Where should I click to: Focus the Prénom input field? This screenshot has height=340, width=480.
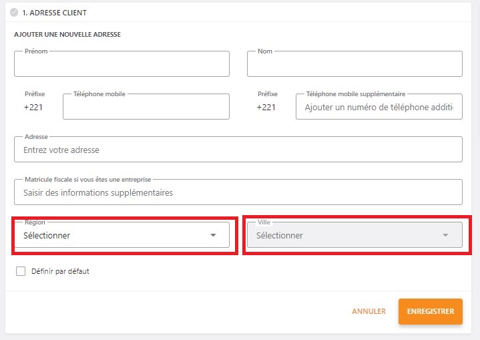(122, 63)
